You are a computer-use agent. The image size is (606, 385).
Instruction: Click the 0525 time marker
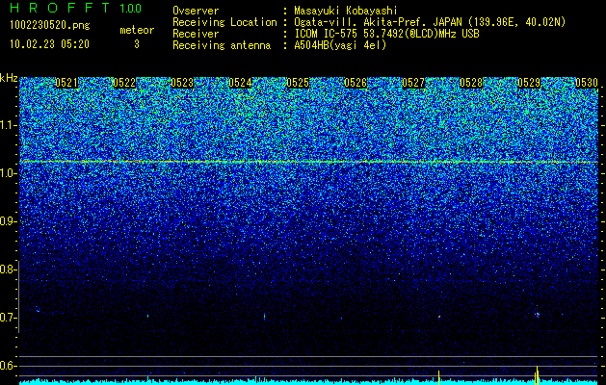tap(298, 83)
